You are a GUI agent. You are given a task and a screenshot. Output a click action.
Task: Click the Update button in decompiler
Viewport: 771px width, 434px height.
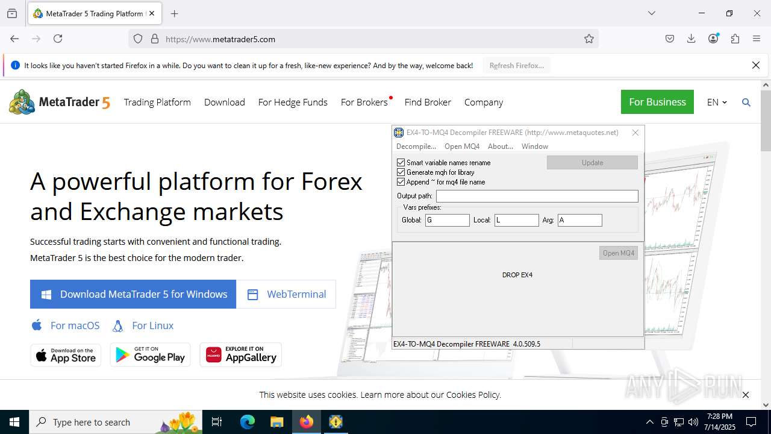pos(592,163)
